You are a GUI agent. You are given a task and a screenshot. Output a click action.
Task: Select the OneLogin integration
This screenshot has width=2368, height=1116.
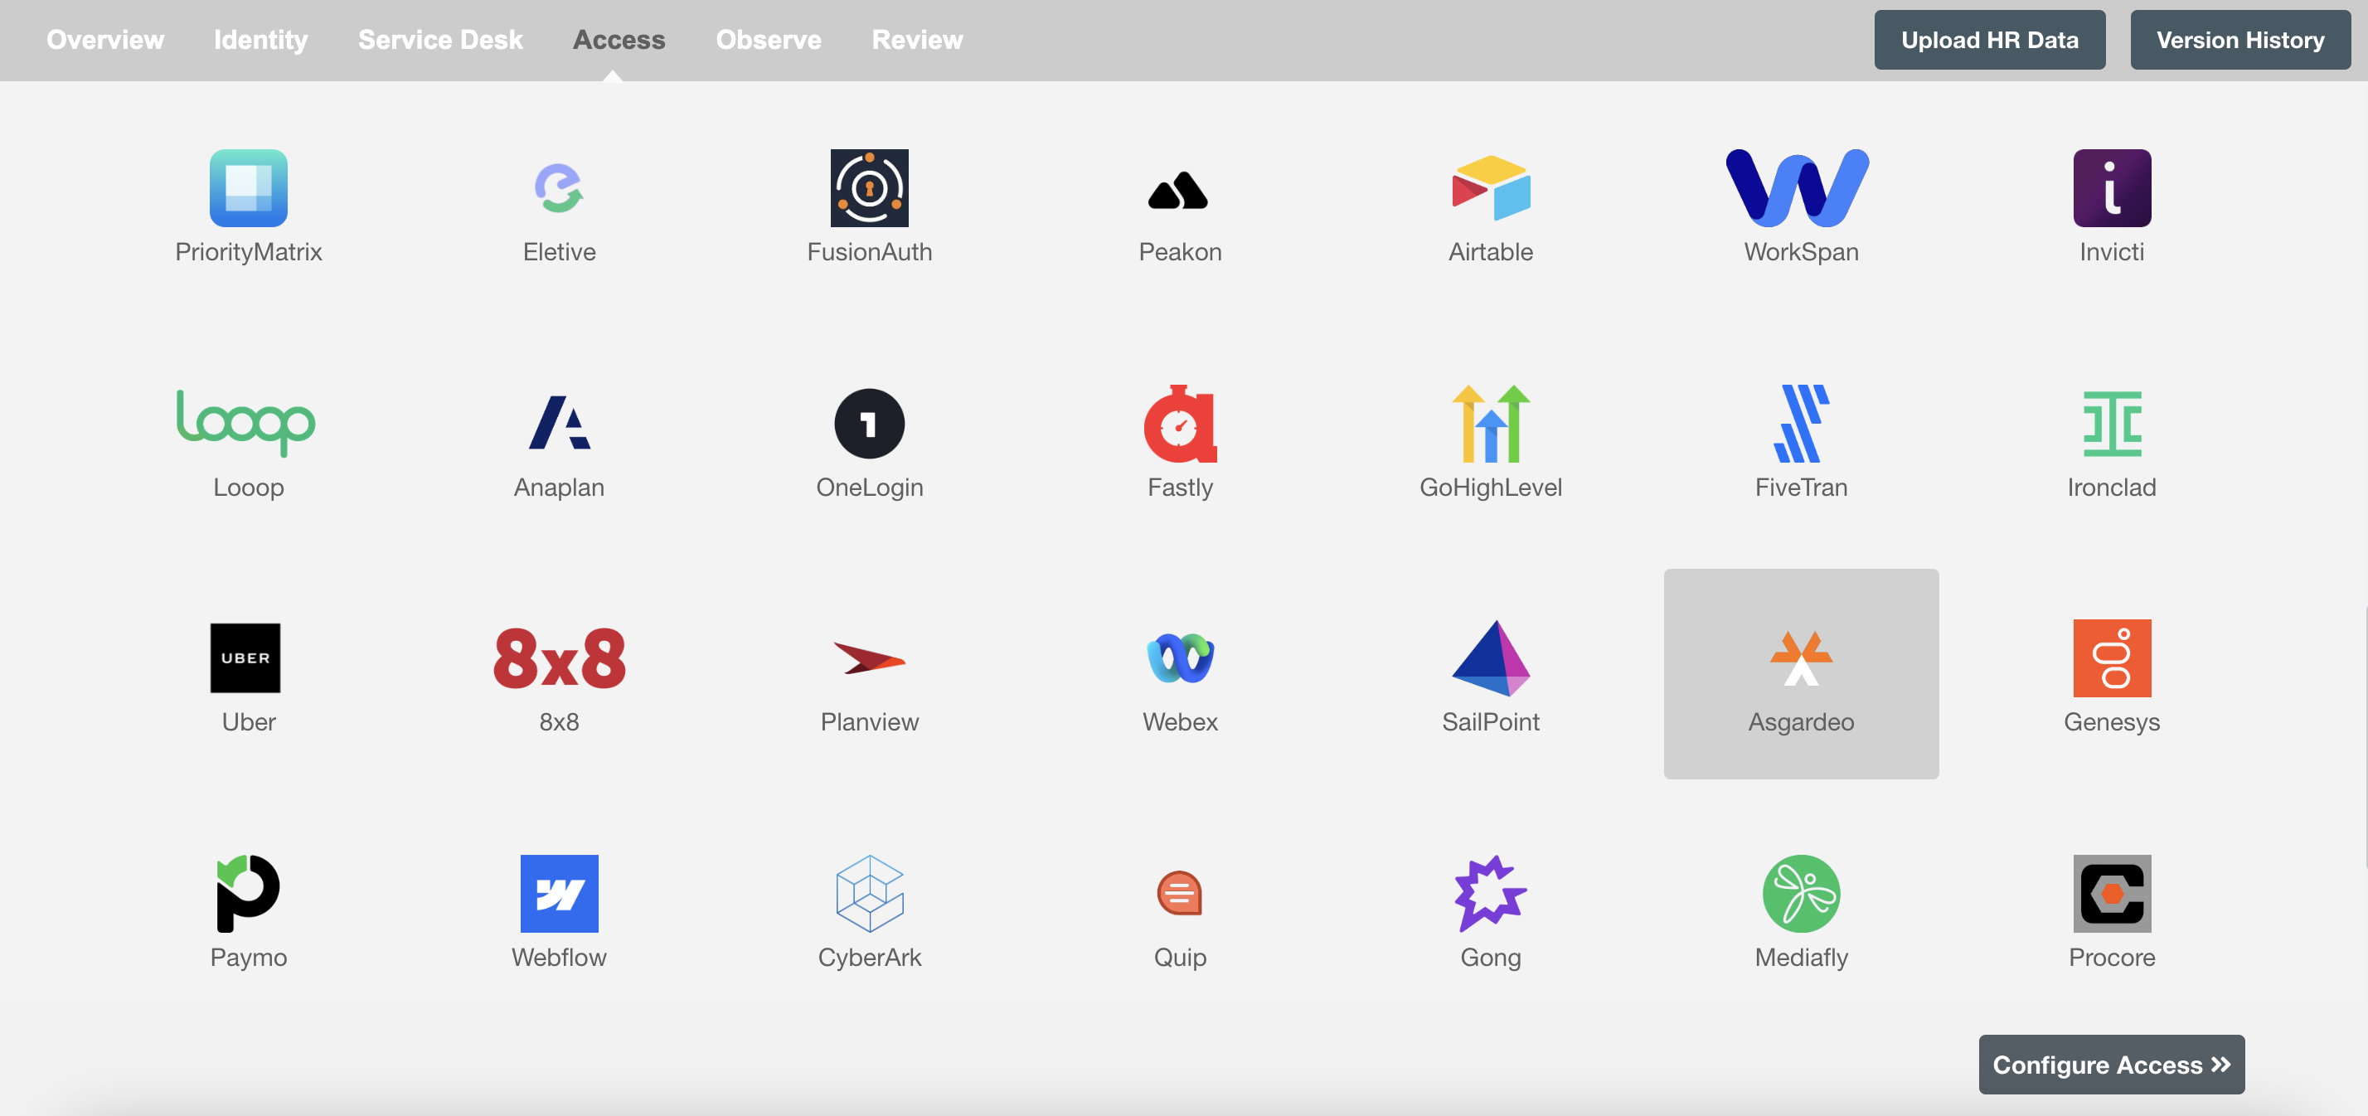(x=868, y=438)
